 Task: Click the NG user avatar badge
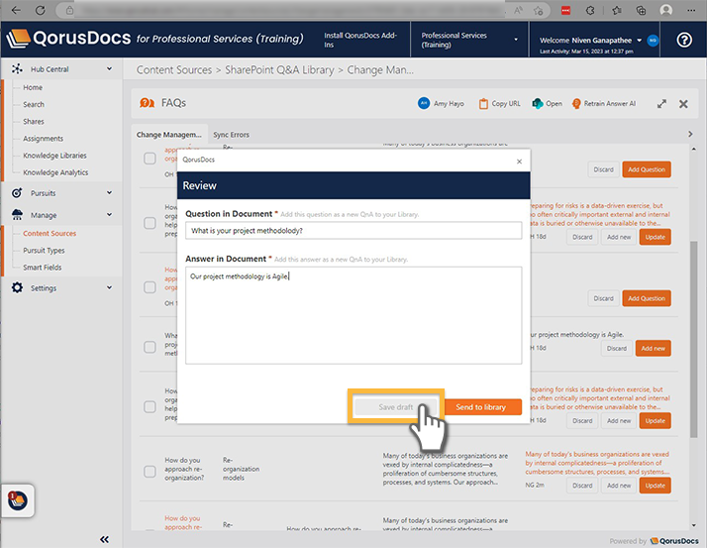[653, 41]
